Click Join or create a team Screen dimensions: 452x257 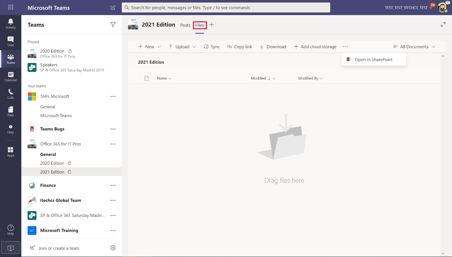pos(59,248)
